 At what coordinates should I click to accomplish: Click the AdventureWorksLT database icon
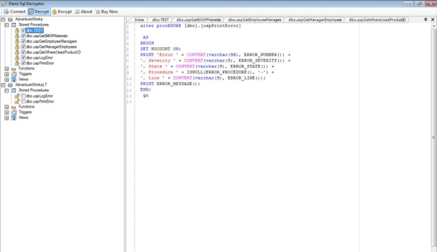pos(11,85)
